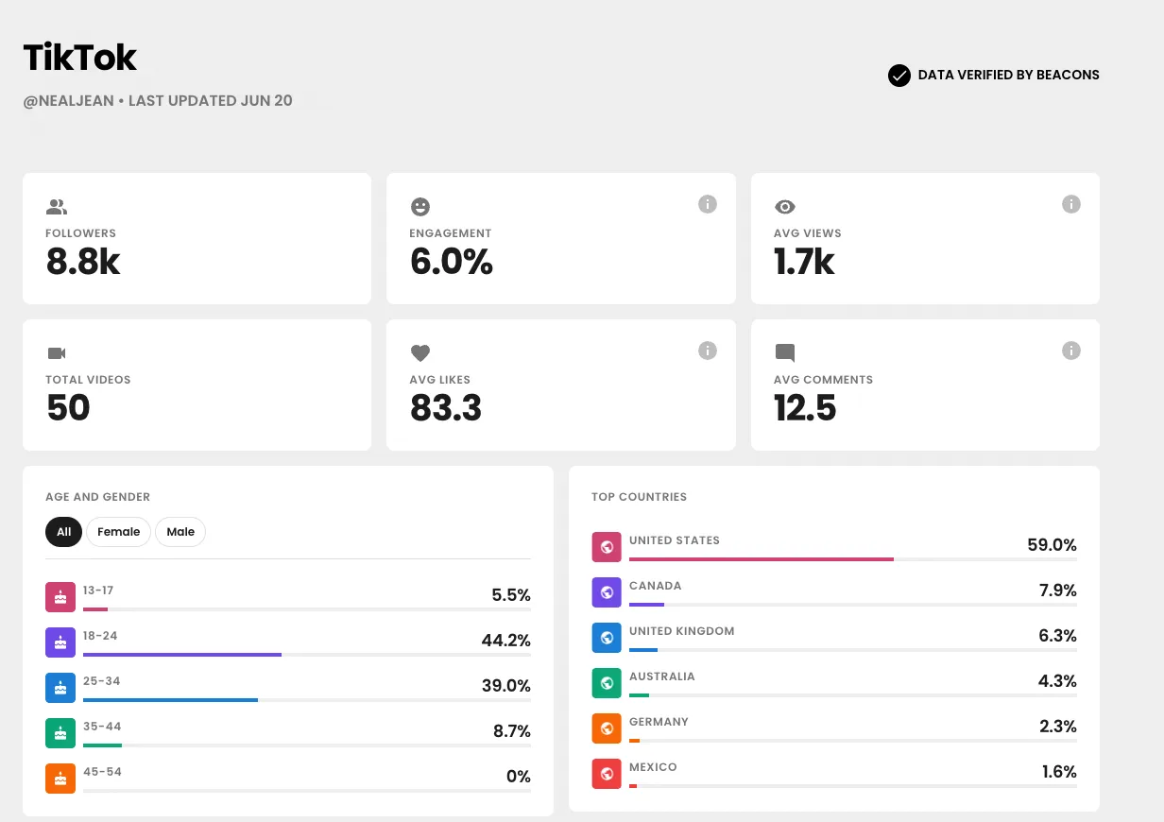
Task: Click the 0% value for 45-54
Action: pos(519,777)
